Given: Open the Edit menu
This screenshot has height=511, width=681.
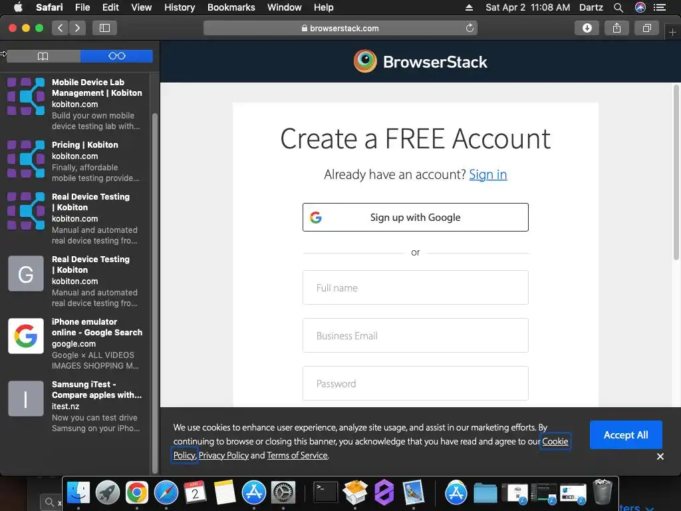Looking at the screenshot, I should coord(110,7).
